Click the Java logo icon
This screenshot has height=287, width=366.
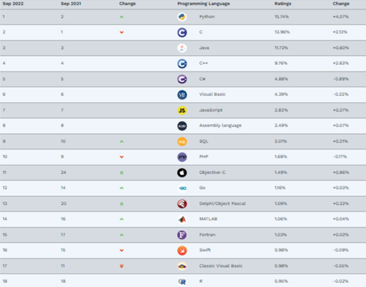point(182,48)
